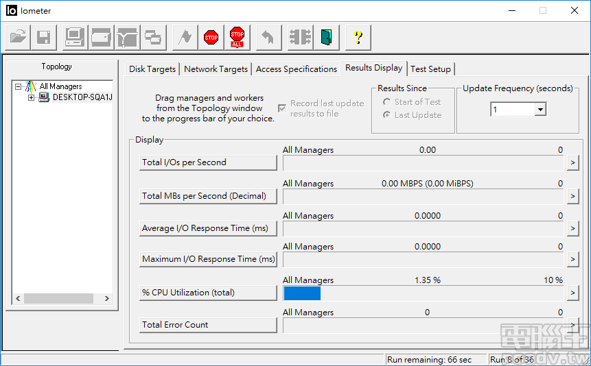
Task: Minimize the Iometer window
Action: click(511, 10)
